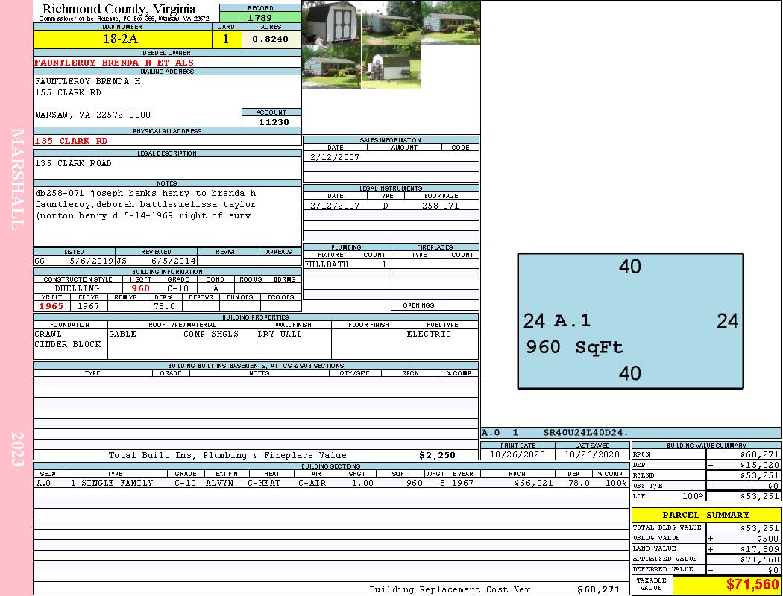
Task: Click roof material COMP SHGLS
Action: pyautogui.click(x=211, y=335)
